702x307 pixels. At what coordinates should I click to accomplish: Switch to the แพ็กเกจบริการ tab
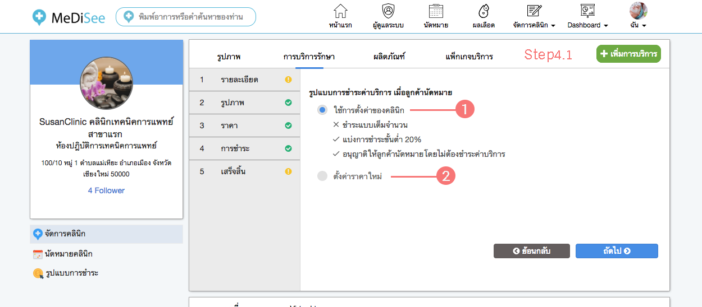[x=469, y=57]
